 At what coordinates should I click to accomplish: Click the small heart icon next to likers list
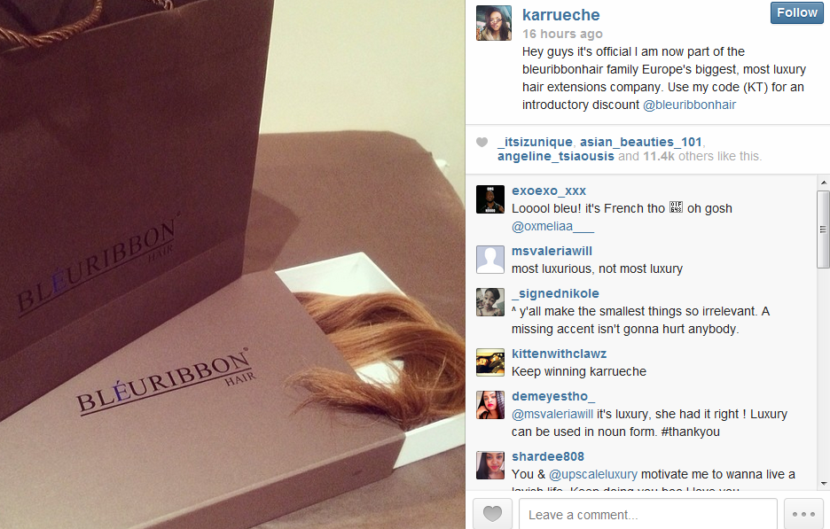coord(482,142)
